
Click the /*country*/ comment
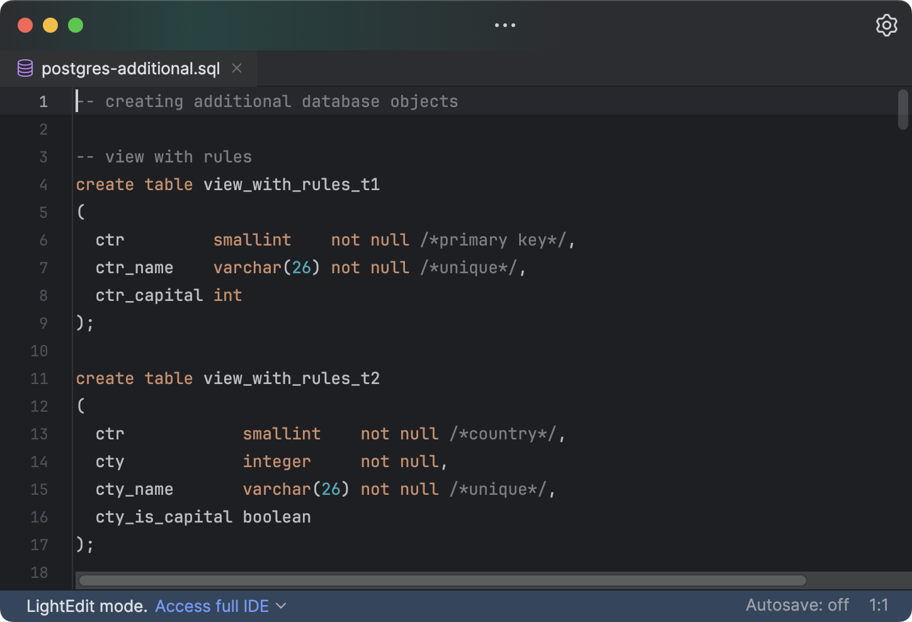click(x=503, y=434)
